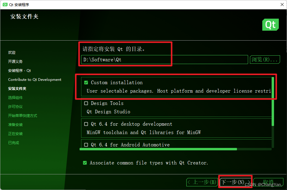Enable the Design Tools checkbox
287x190 pixels.
pyautogui.click(x=86, y=103)
